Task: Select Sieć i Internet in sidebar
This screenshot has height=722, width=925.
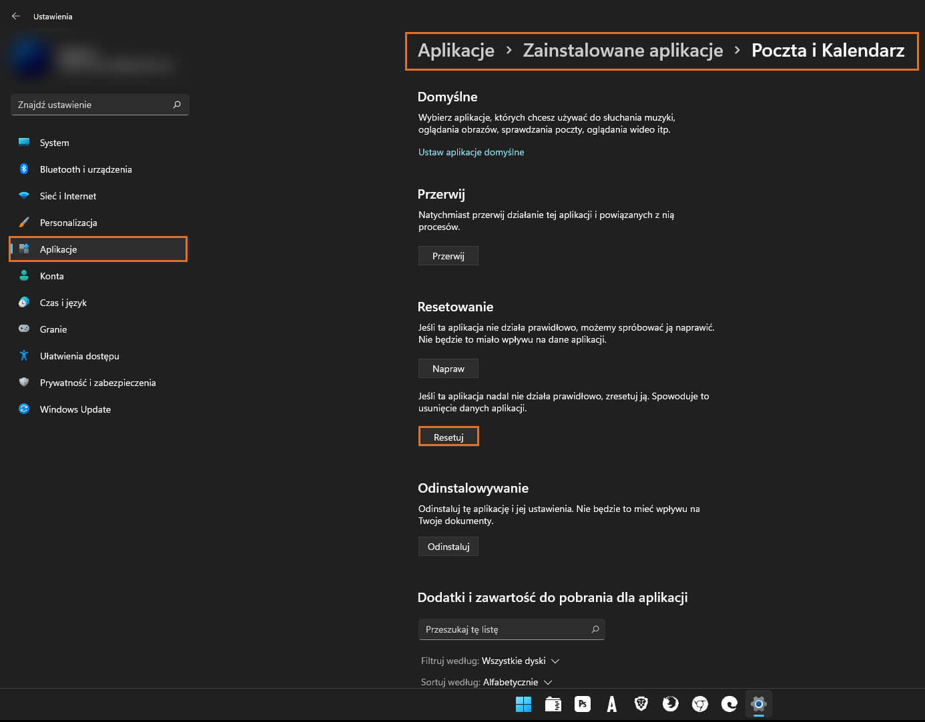Action: pos(99,196)
